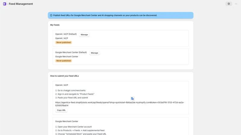The height and width of the screenshot is (135, 241).
Task: Click the info icon in the blue banner
Action: coord(51,15)
